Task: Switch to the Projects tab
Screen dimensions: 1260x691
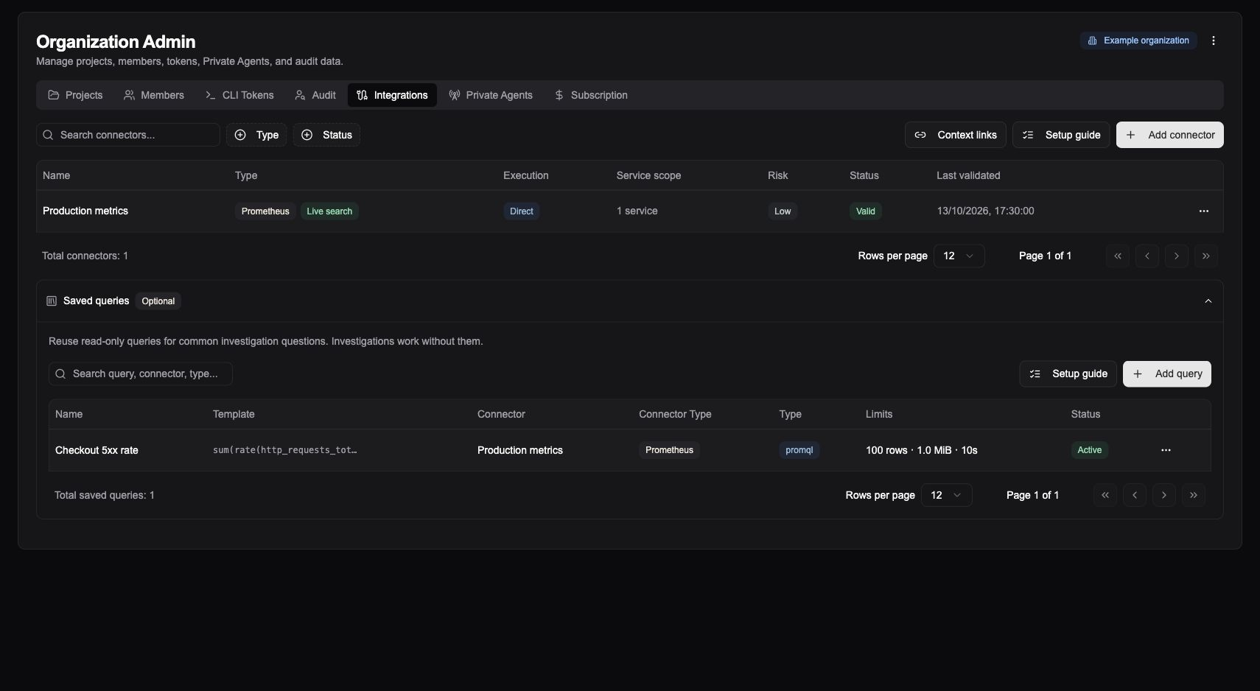Action: 75,95
